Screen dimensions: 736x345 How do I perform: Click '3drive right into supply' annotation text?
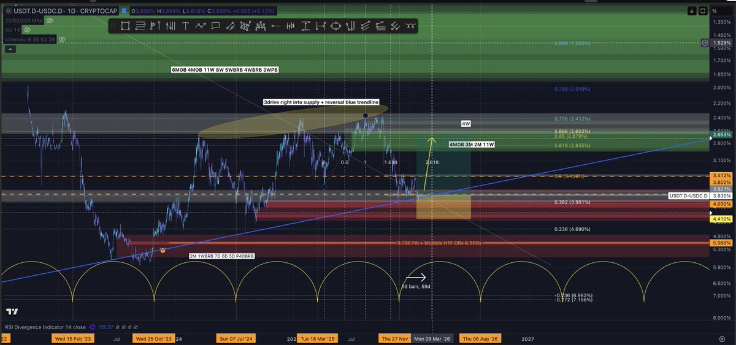coord(321,102)
